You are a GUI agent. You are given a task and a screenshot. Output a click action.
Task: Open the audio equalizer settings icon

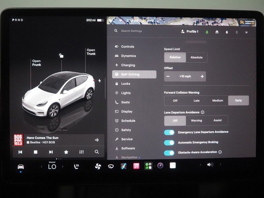[82, 152]
